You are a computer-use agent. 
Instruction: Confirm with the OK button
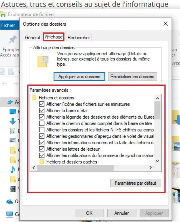[89, 213]
